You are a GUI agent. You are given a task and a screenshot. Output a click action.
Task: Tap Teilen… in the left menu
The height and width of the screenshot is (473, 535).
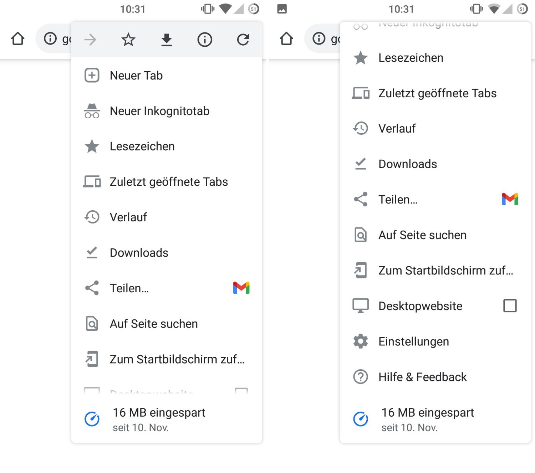(x=129, y=288)
